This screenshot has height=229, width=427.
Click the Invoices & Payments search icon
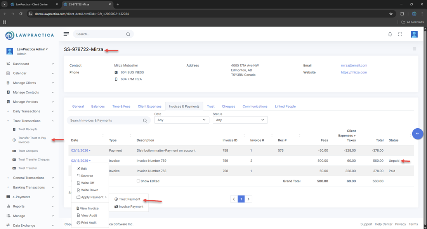click(145, 121)
